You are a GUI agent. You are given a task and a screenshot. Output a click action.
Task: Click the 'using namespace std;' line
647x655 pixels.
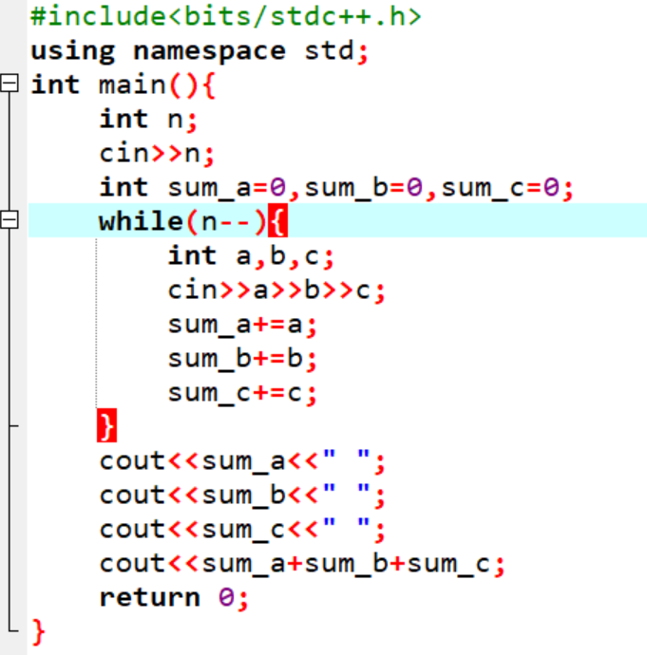(199, 50)
